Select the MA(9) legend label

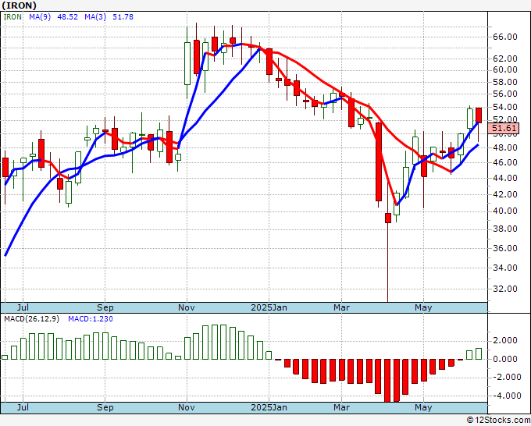pyautogui.click(x=40, y=17)
